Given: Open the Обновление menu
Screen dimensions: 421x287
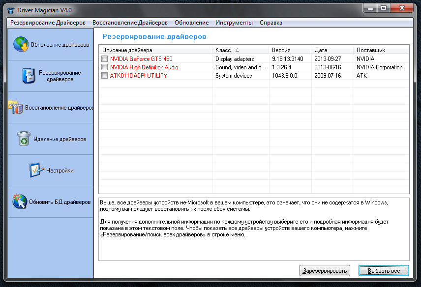Looking at the screenshot, I should click(191, 23).
